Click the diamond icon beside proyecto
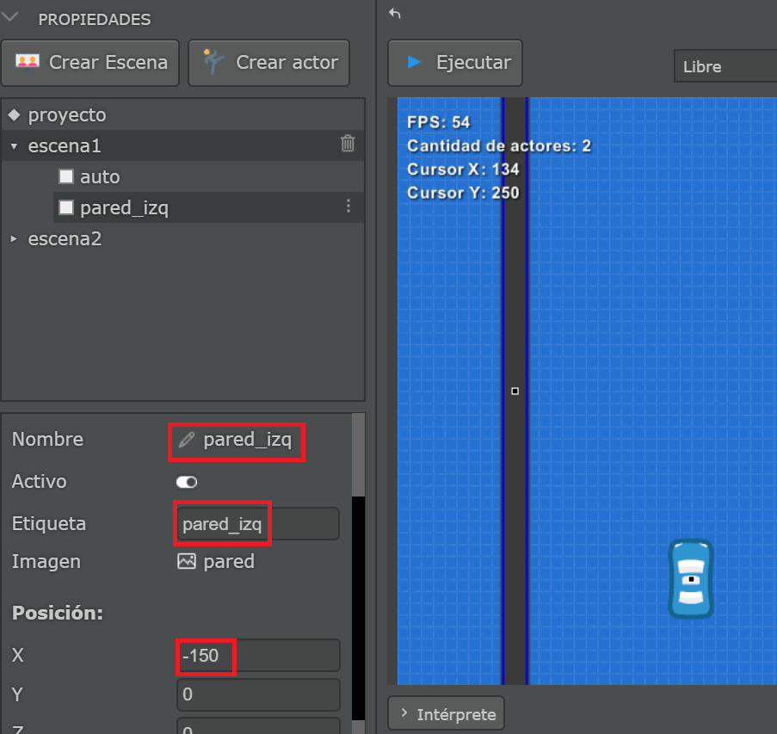 click(14, 115)
